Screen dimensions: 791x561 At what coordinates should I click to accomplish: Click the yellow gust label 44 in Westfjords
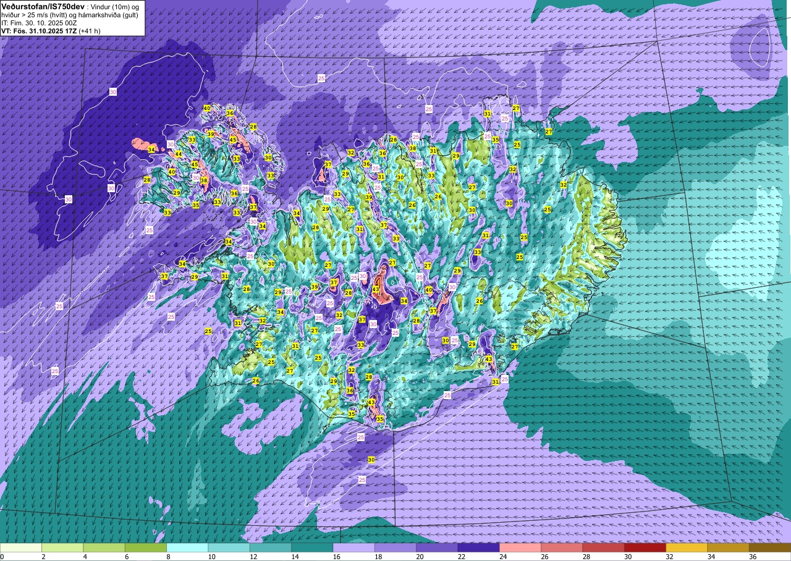click(x=178, y=154)
